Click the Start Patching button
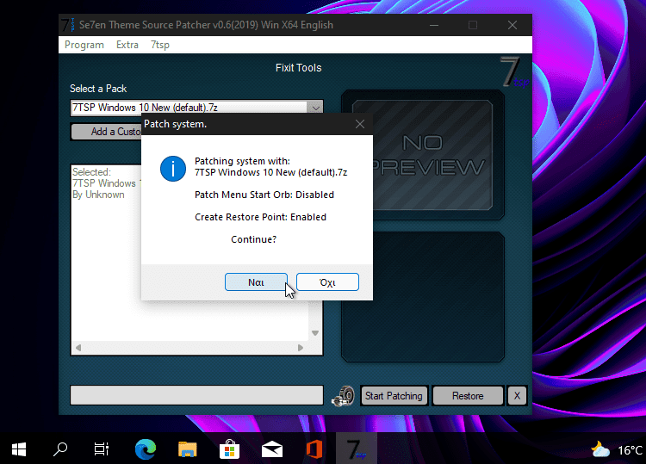The image size is (646, 464). (394, 396)
